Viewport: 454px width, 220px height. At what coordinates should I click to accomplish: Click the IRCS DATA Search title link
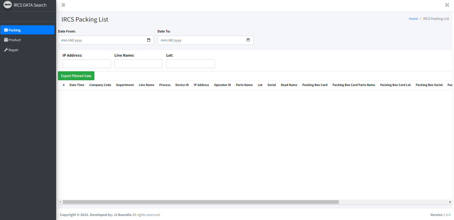pos(30,5)
